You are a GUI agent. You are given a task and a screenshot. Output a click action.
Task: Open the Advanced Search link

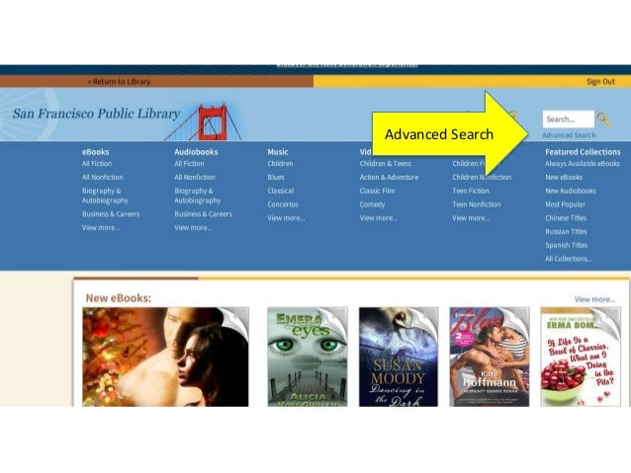(x=569, y=135)
